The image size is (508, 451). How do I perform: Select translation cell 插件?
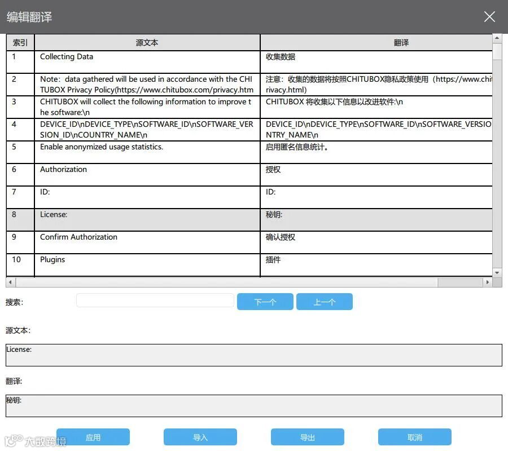tap(376, 265)
